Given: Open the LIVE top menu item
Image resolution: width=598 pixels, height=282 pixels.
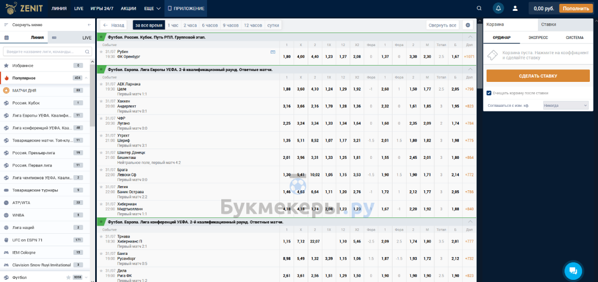Looking at the screenshot, I should pyautogui.click(x=79, y=8).
